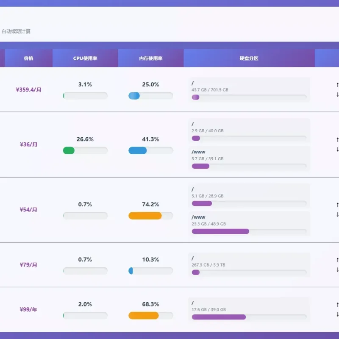Click the down arrow in the ¥54/月 row

[337, 214]
